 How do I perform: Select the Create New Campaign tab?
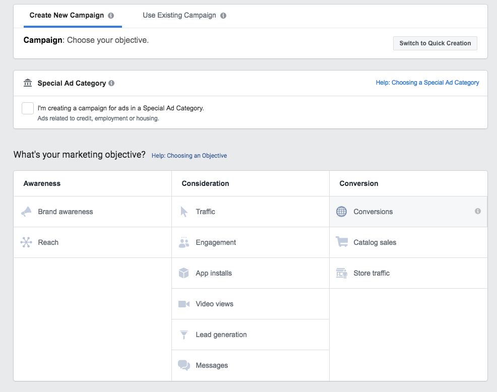tap(67, 16)
